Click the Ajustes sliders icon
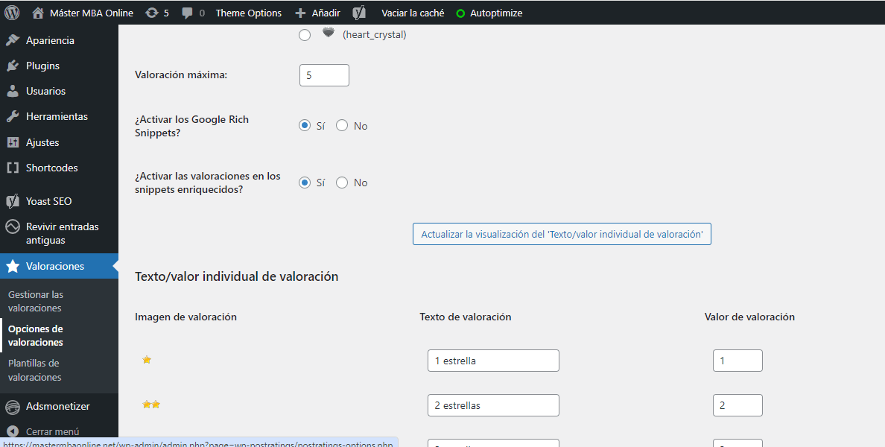 click(x=13, y=142)
